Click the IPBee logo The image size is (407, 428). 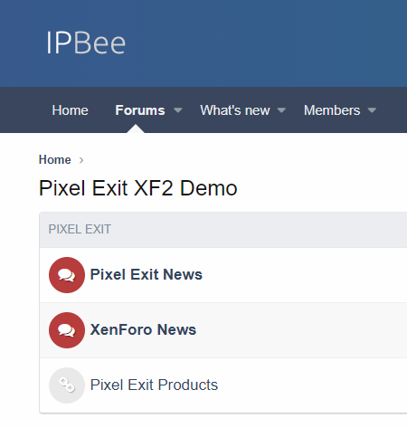(x=86, y=43)
